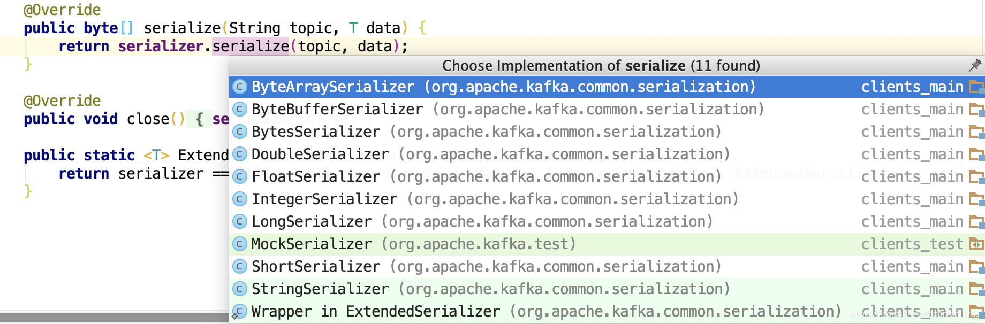Open MockSerializer from org.apache.kafka.test
This screenshot has height=324, width=985.
point(311,244)
